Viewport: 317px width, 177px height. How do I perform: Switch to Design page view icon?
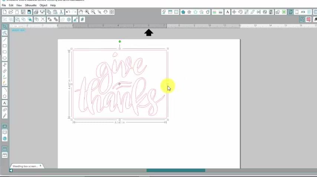(5, 126)
